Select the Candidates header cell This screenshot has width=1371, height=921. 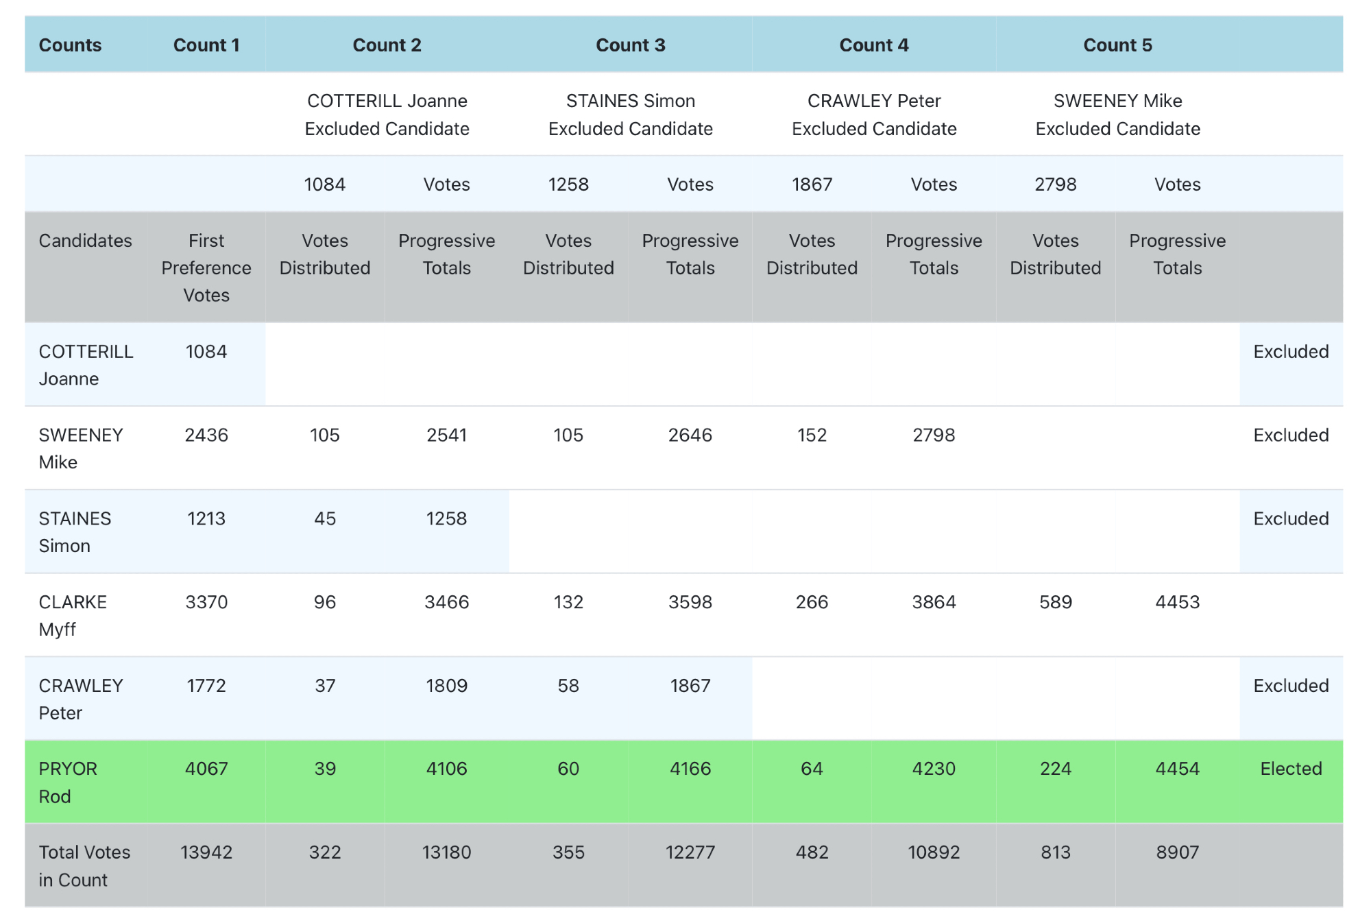pyautogui.click(x=85, y=241)
